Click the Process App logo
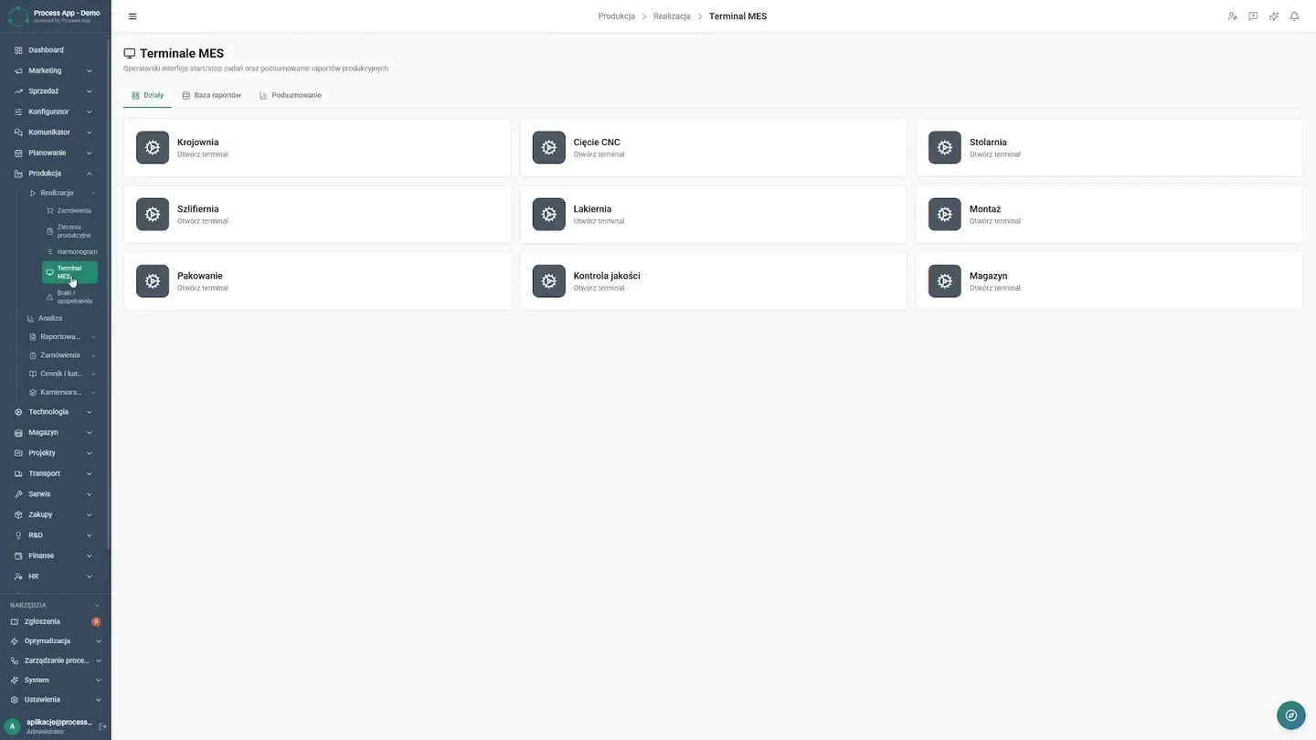The height and width of the screenshot is (740, 1316). tap(18, 16)
